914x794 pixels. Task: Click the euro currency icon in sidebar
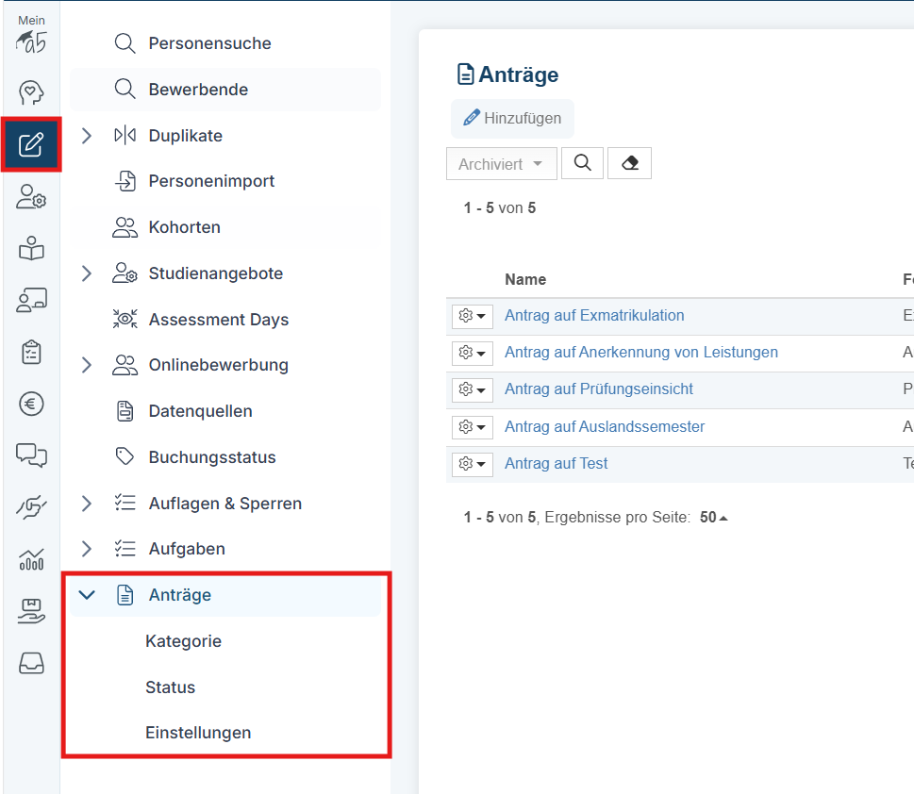coord(31,404)
